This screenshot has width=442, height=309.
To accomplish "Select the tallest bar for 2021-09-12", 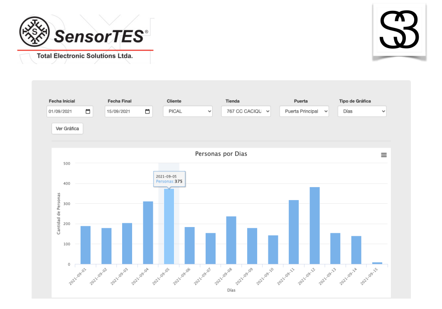I will (x=314, y=226).
